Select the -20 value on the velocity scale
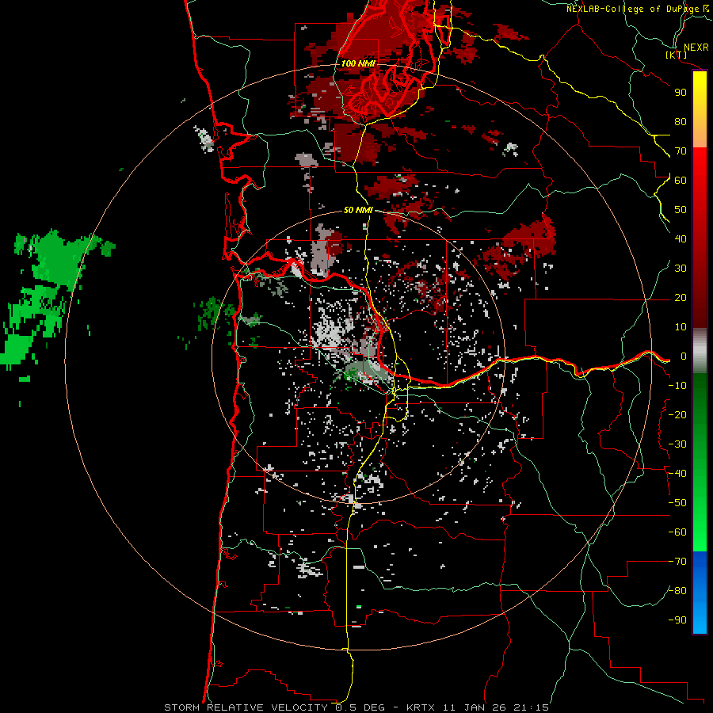 pyautogui.click(x=677, y=414)
